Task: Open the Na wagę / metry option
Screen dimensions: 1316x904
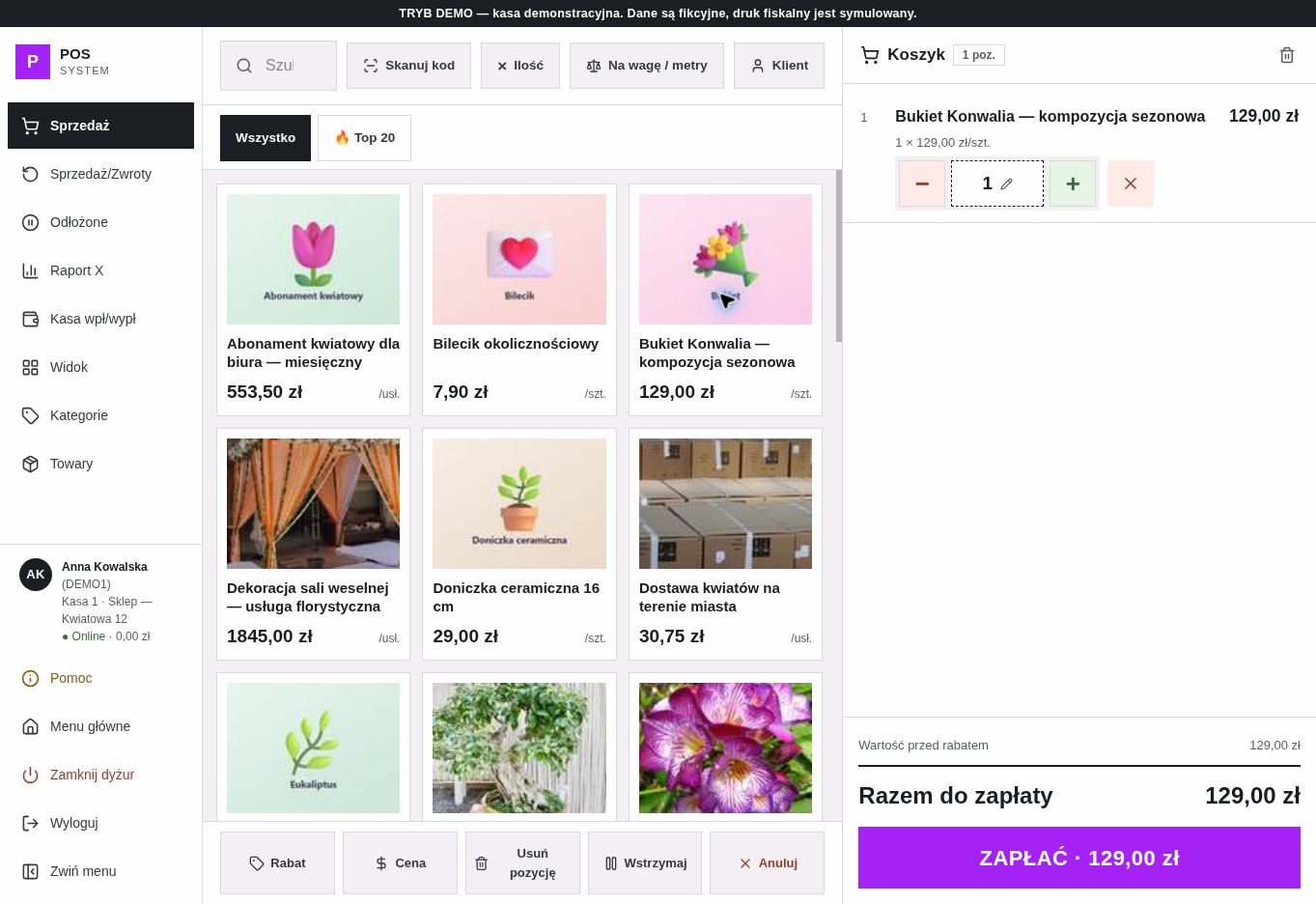Action: pyautogui.click(x=647, y=66)
